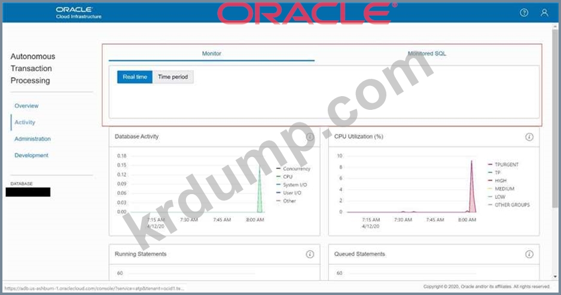Toggle TP series in CPU legend

pyautogui.click(x=494, y=173)
